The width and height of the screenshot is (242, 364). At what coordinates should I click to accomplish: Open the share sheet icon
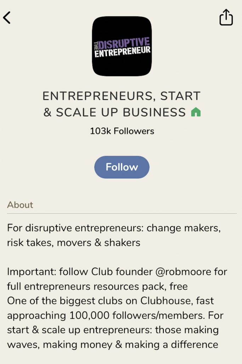click(226, 17)
